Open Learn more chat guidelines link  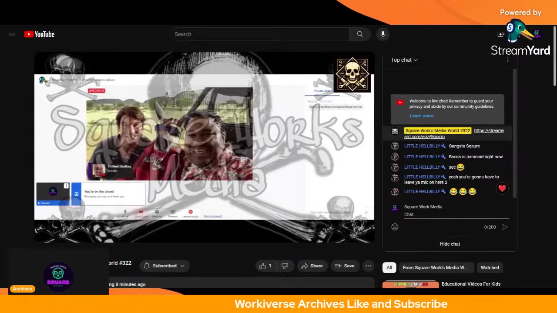tap(421, 116)
